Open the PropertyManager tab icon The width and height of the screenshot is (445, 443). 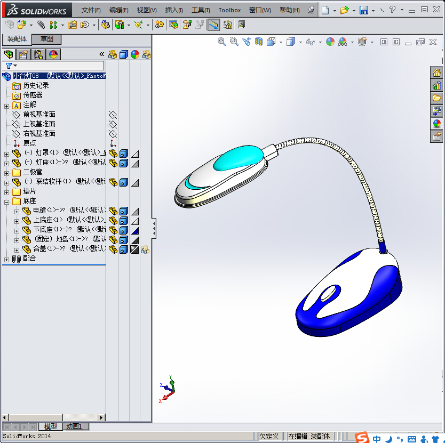tap(23, 54)
